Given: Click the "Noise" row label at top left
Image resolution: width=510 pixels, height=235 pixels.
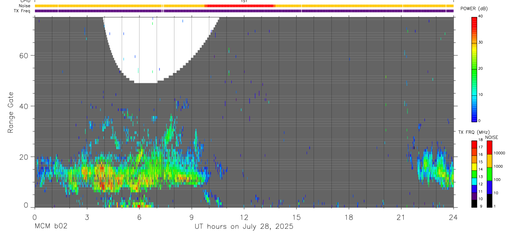Looking at the screenshot, I should 25,6.
